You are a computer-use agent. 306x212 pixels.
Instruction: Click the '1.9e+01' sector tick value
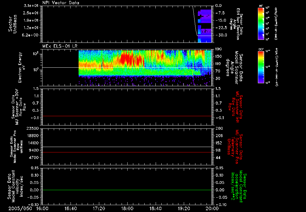(x=31, y=20)
